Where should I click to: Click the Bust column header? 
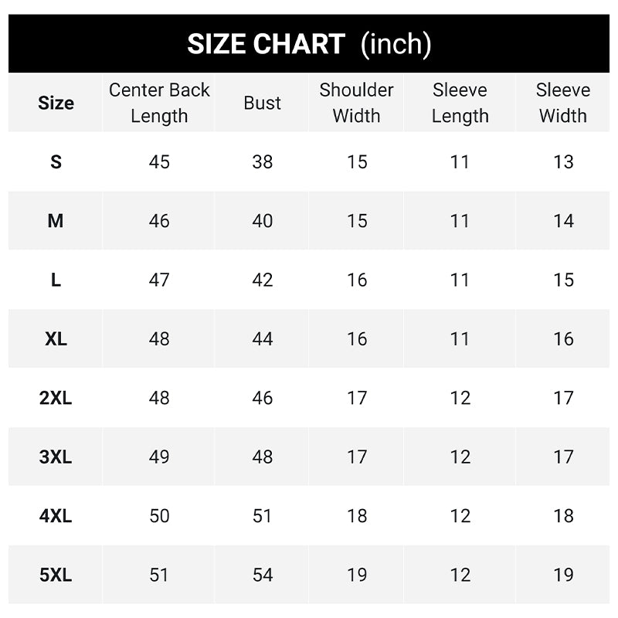pos(262,103)
